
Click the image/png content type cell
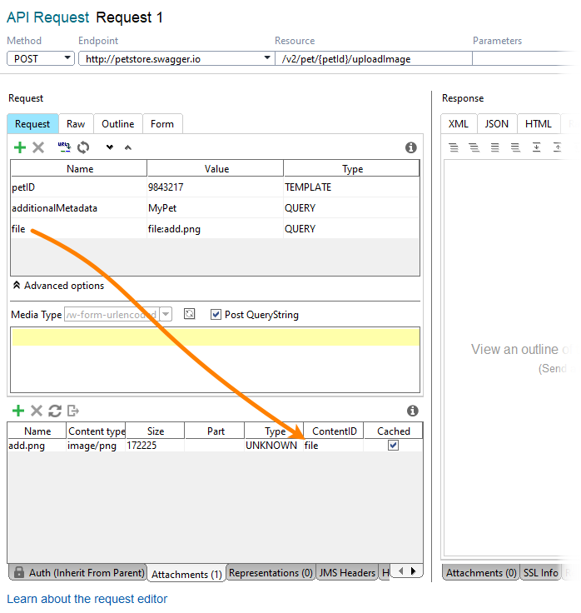coord(96,446)
